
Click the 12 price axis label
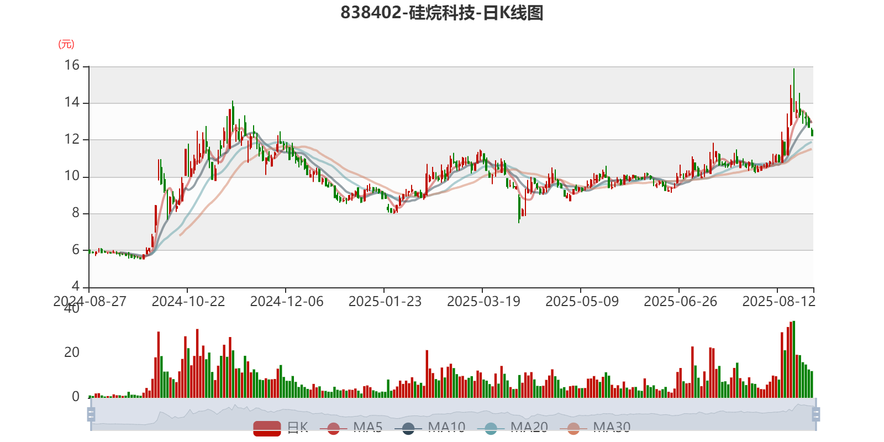point(72,139)
